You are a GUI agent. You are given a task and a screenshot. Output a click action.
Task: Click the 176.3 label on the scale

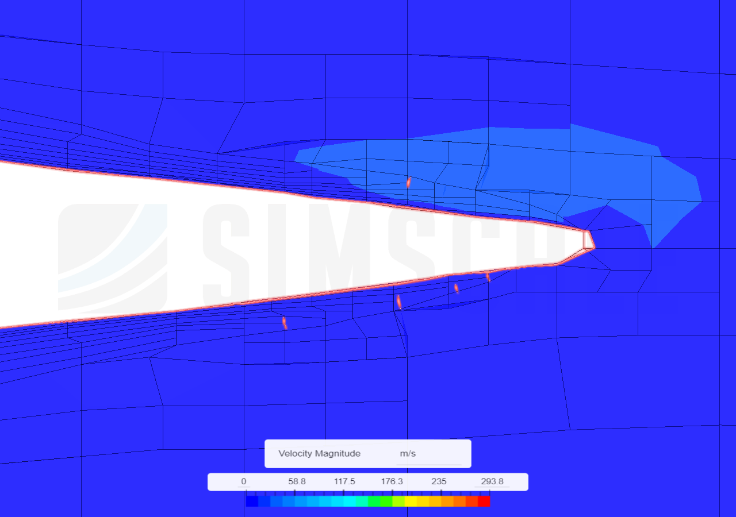(392, 481)
